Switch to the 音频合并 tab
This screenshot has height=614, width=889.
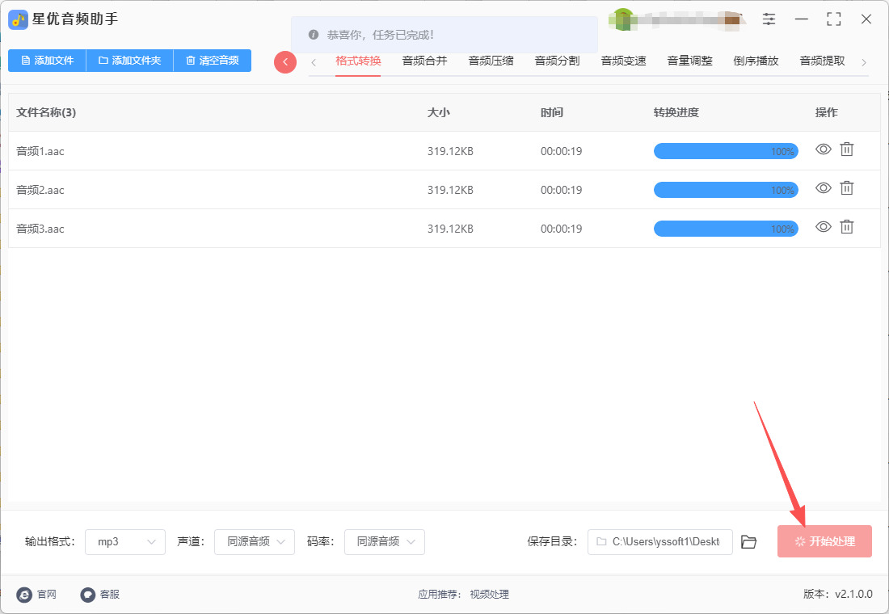pyautogui.click(x=424, y=61)
